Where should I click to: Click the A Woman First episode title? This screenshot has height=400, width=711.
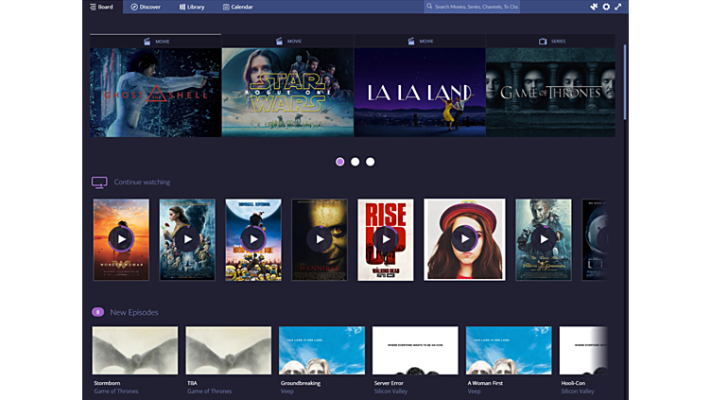click(x=485, y=383)
